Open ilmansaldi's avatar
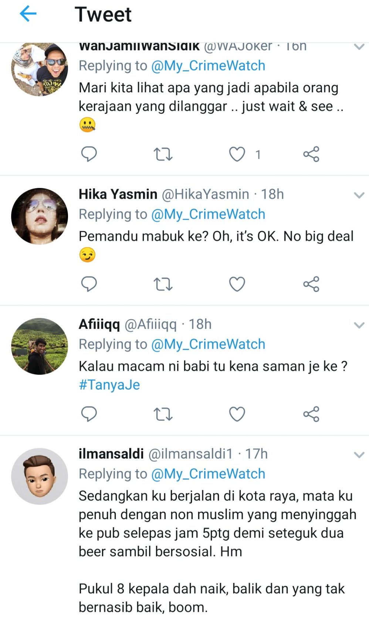 pos(40,476)
